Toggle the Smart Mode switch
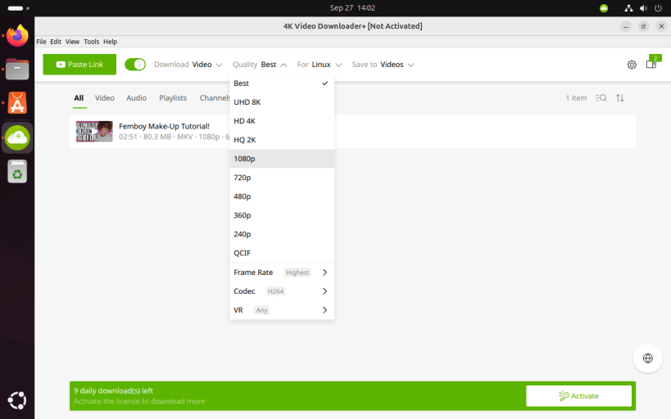This screenshot has height=419, width=671. (135, 65)
